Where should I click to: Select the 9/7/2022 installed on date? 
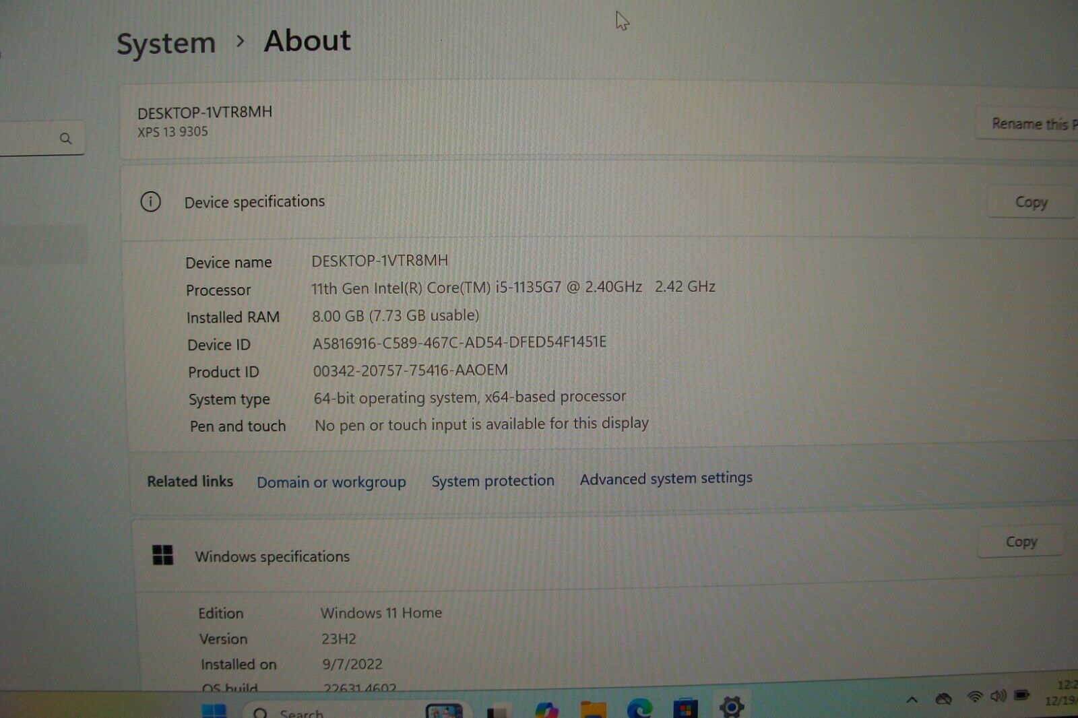352,664
